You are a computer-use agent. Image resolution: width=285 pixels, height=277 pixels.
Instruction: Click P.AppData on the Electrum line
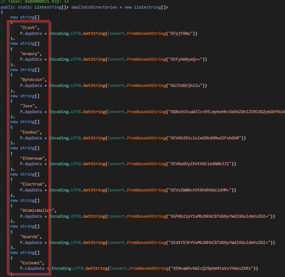tap(31, 190)
